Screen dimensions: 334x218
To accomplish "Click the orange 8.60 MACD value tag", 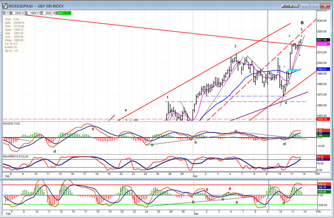I will (324, 131).
